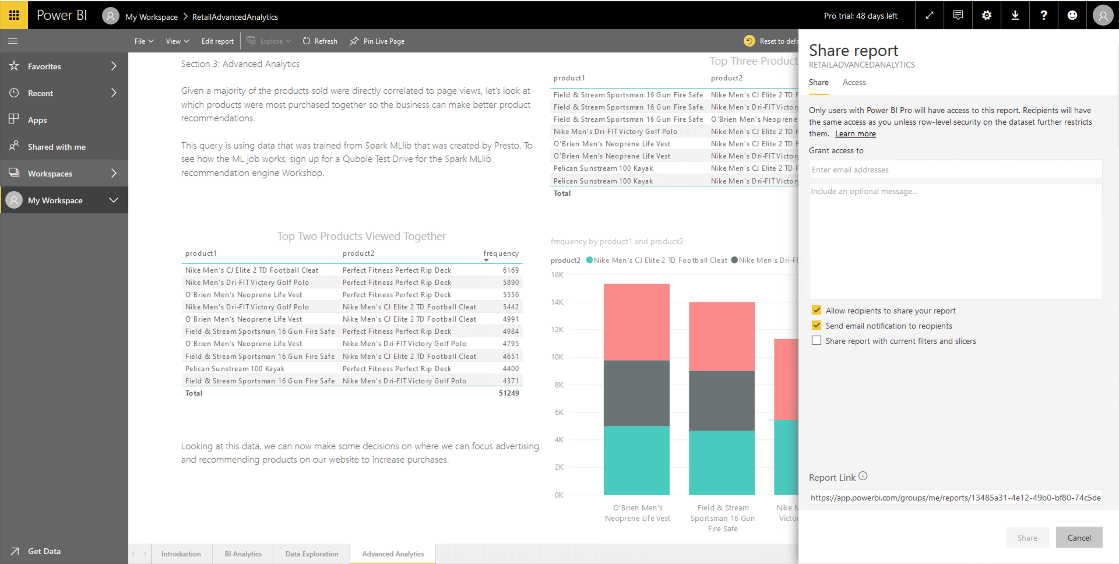This screenshot has width=1119, height=564.
Task: Click the Edit report button
Action: point(217,41)
